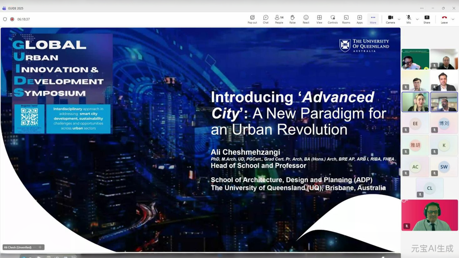Image resolution: width=459 pixels, height=258 pixels.
Task: Click the shield security icon
Action: click(5, 19)
